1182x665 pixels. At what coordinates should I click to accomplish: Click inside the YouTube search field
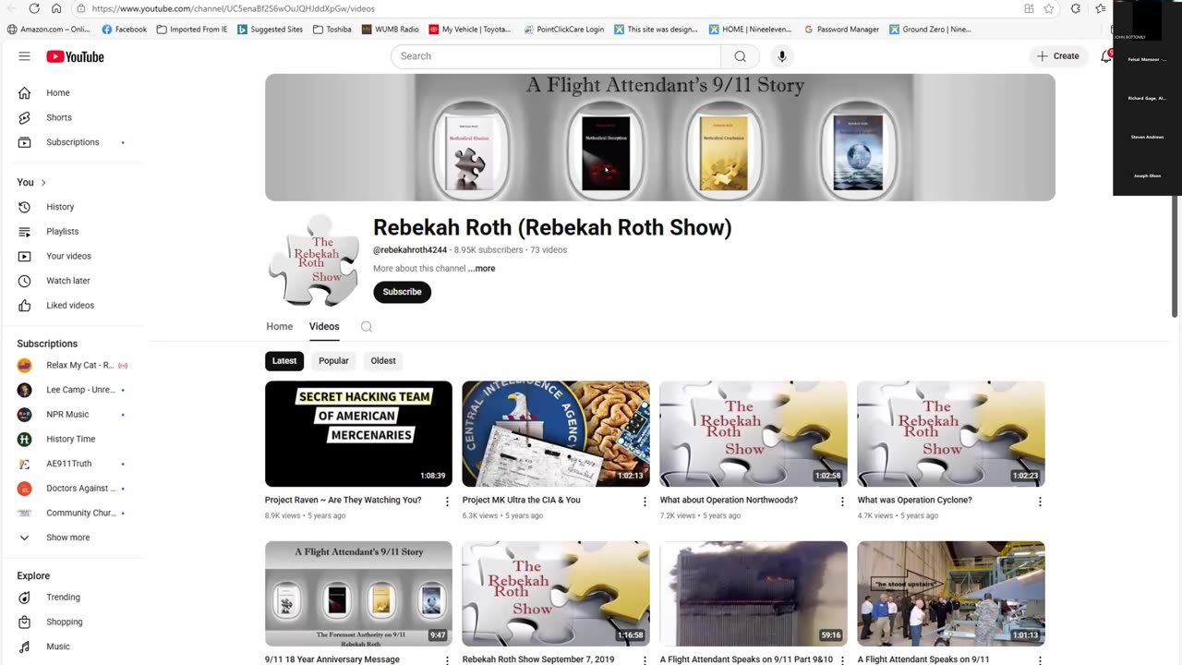point(556,56)
